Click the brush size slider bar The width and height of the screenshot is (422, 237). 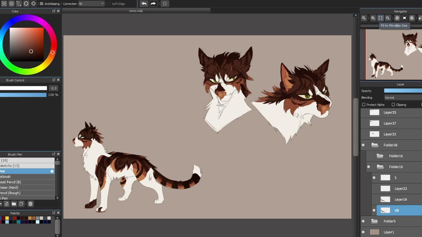coord(23,88)
